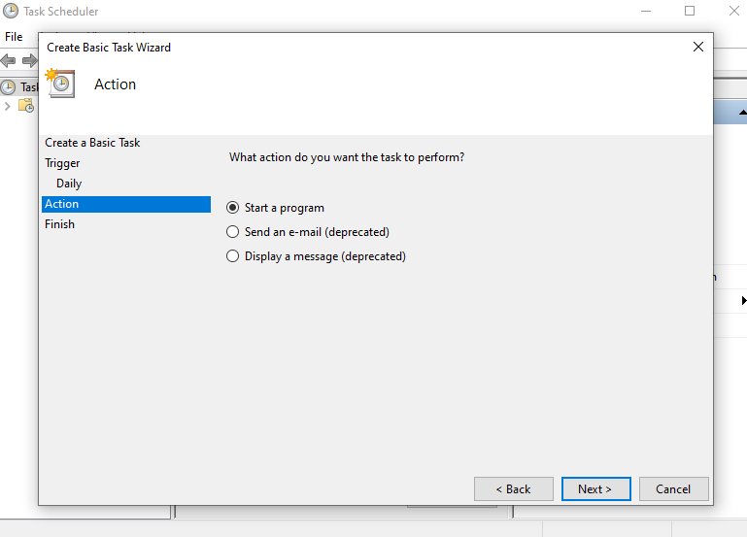The image size is (747, 537).
Task: Click the wizard clock icon beside Action heading
Action: point(60,84)
